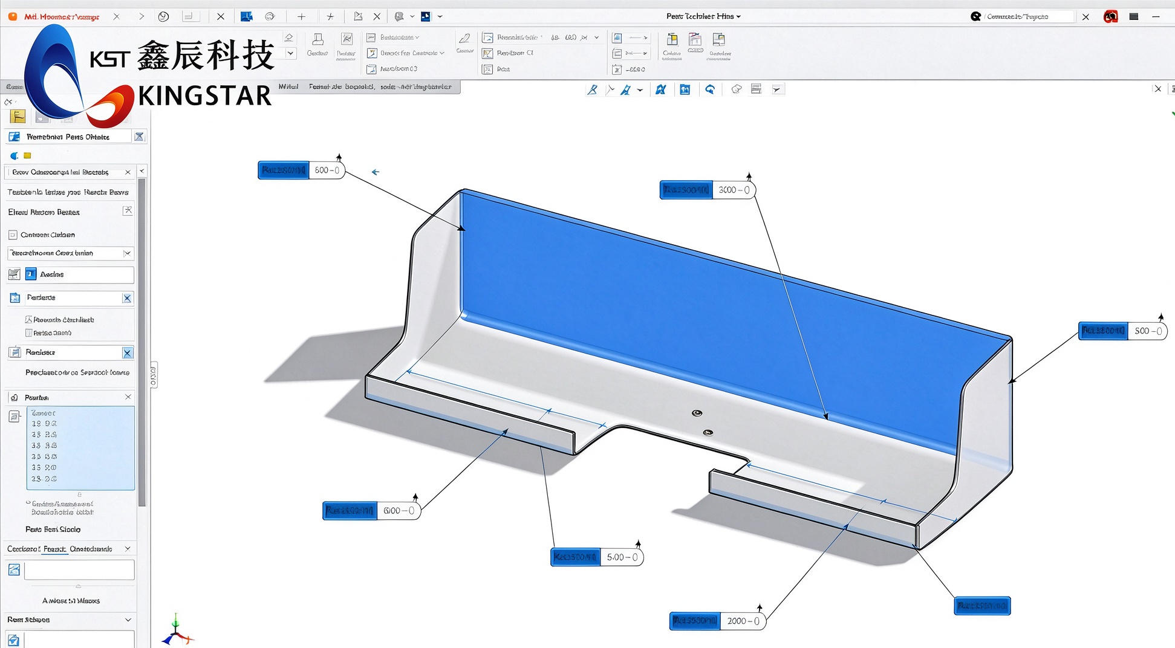1175x648 pixels.
Task: Open the "Bedadoases" dropdown in the ribbon
Action: 399,37
